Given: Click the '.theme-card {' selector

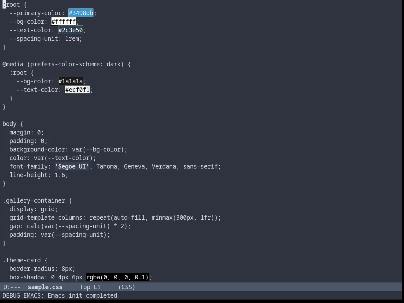Looking at the screenshot, I should pyautogui.click(x=25, y=260).
